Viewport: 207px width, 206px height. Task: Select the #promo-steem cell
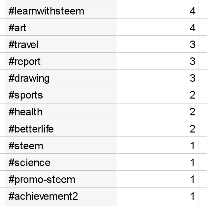coord(61,180)
